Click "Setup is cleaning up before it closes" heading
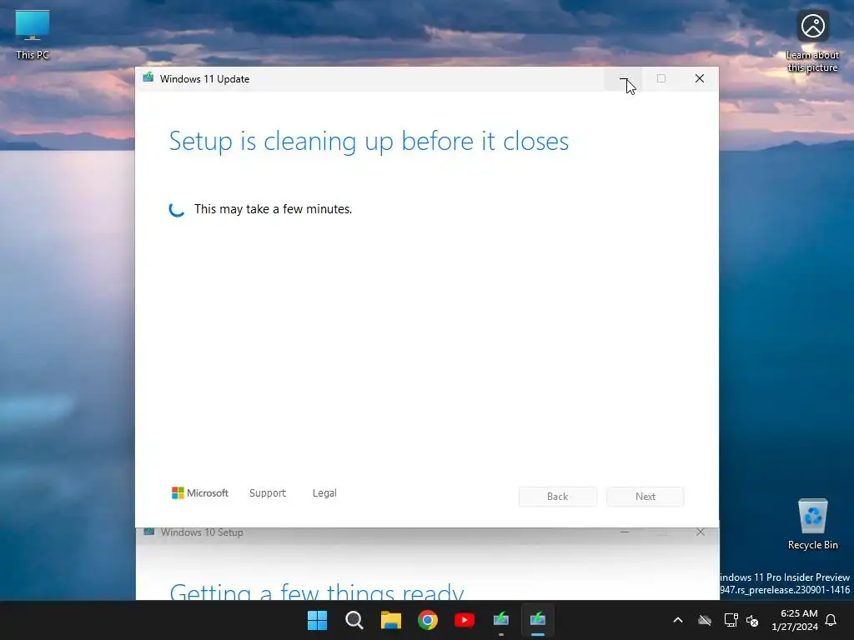Screen dimensions: 854x640 coord(369,142)
